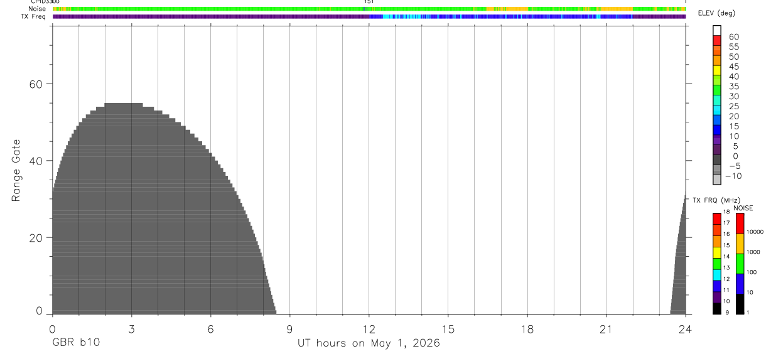Click the '151' CPID marker above the plot

coord(369,2)
